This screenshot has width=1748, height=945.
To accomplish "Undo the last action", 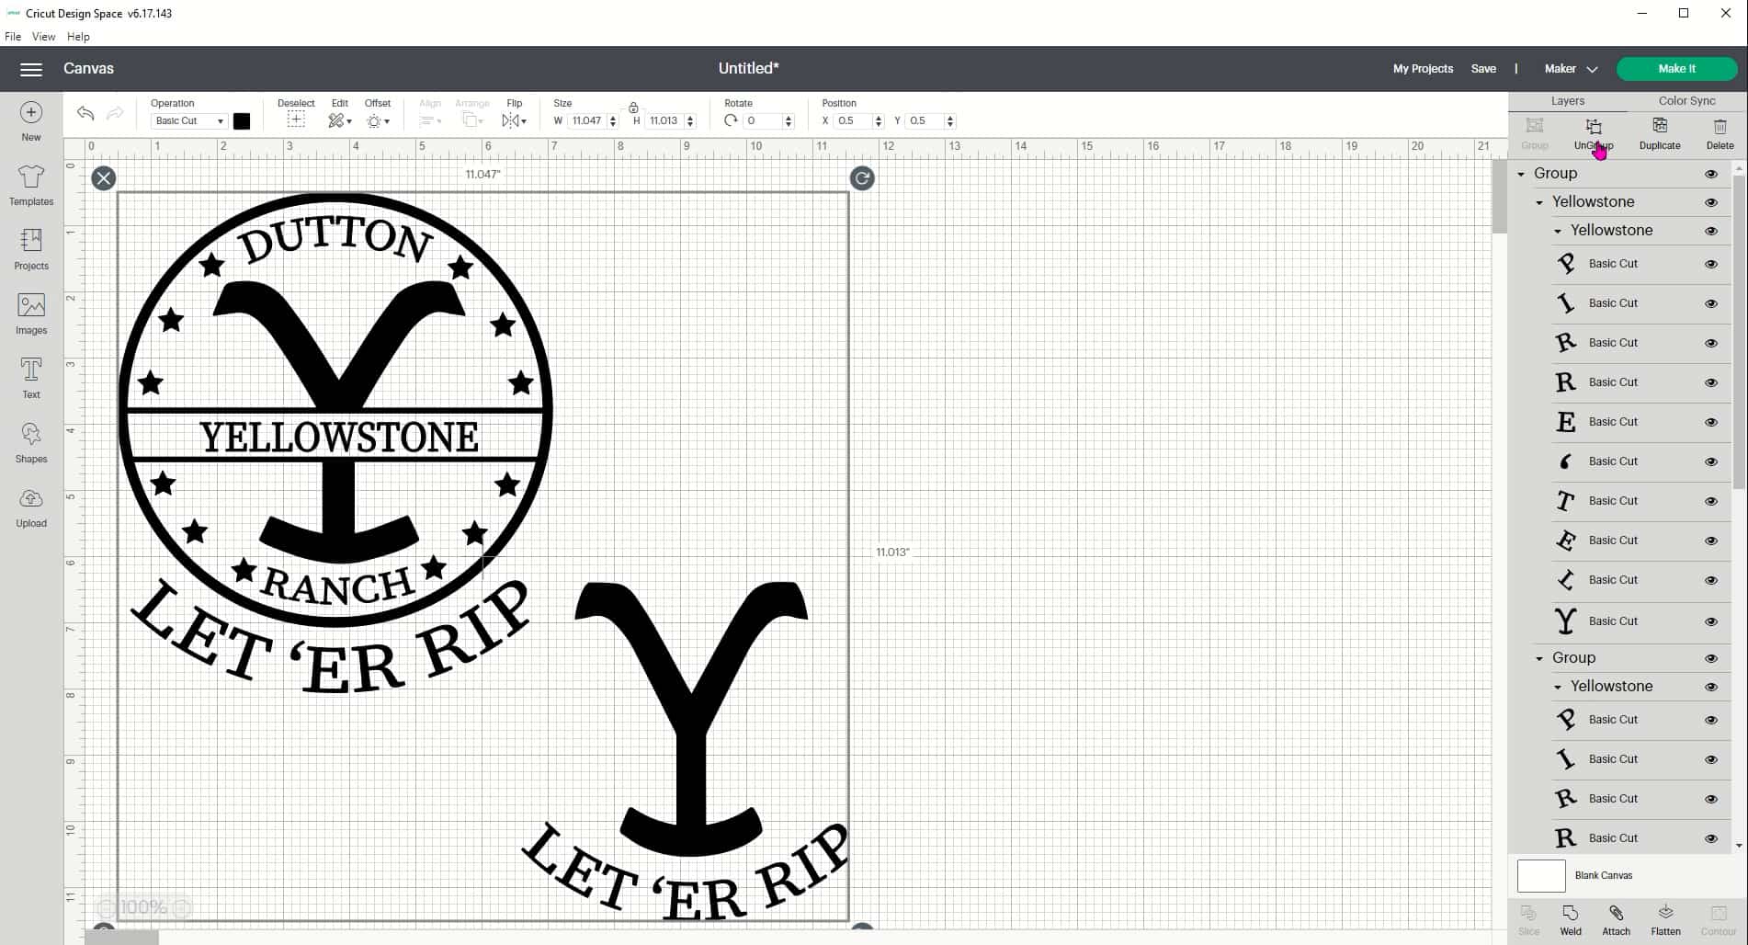I will (85, 113).
